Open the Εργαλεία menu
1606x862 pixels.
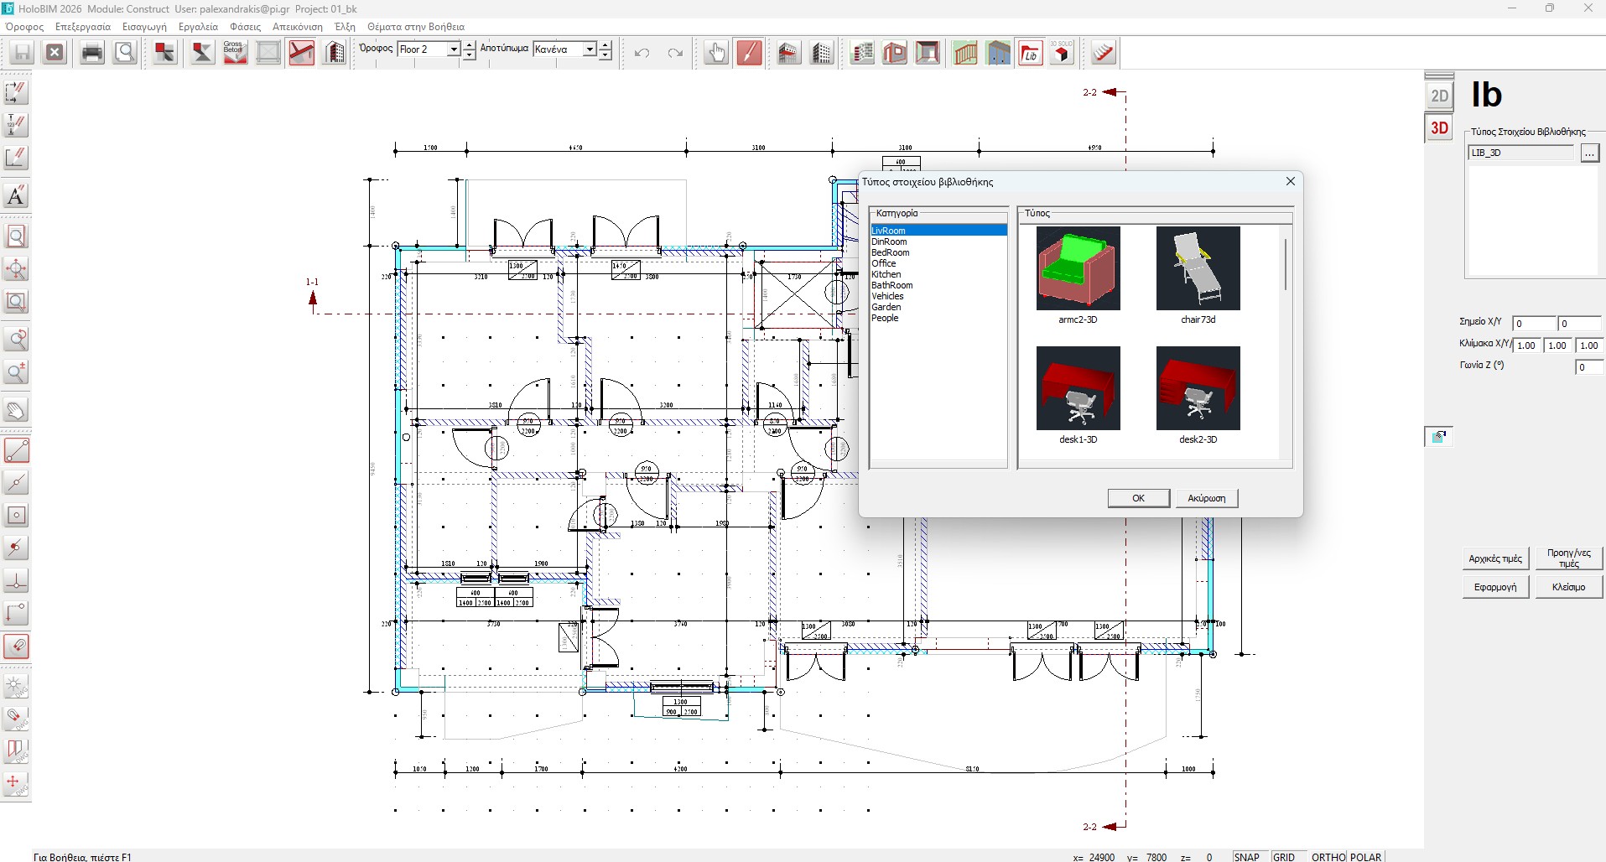[x=198, y=27]
